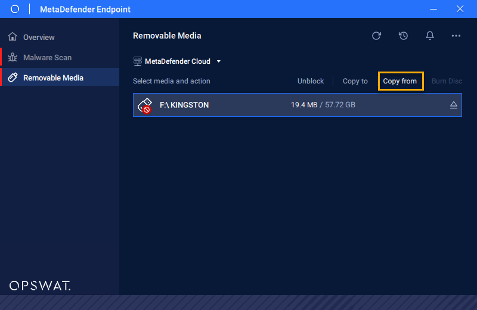Close the MetaDefender Endpoint window
The height and width of the screenshot is (310, 477).
pos(460,9)
